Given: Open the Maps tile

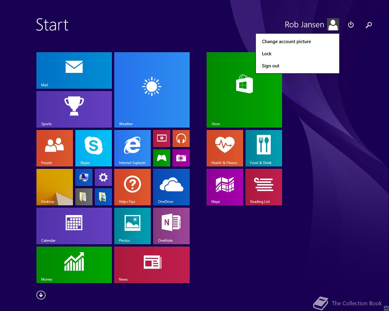Looking at the screenshot, I should coord(225,187).
